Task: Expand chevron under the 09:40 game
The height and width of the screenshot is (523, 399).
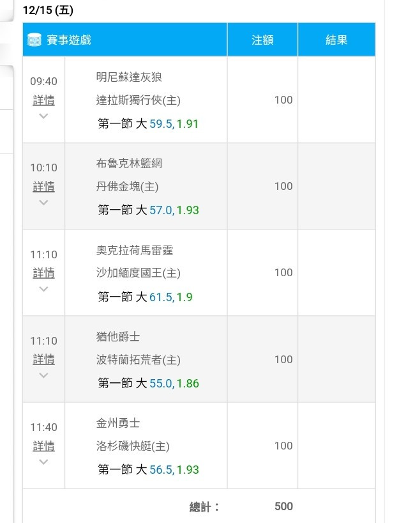Action: click(43, 116)
